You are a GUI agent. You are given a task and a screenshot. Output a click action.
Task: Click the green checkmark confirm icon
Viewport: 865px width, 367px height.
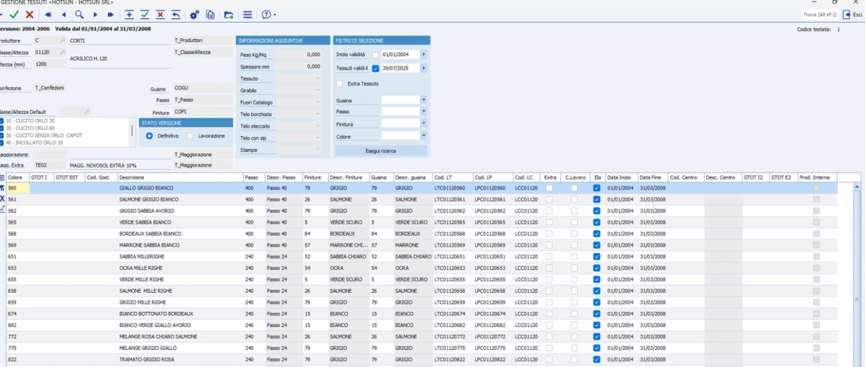coord(14,14)
